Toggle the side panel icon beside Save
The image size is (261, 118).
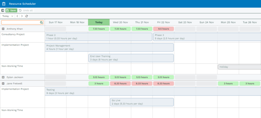click(x=3, y=10)
